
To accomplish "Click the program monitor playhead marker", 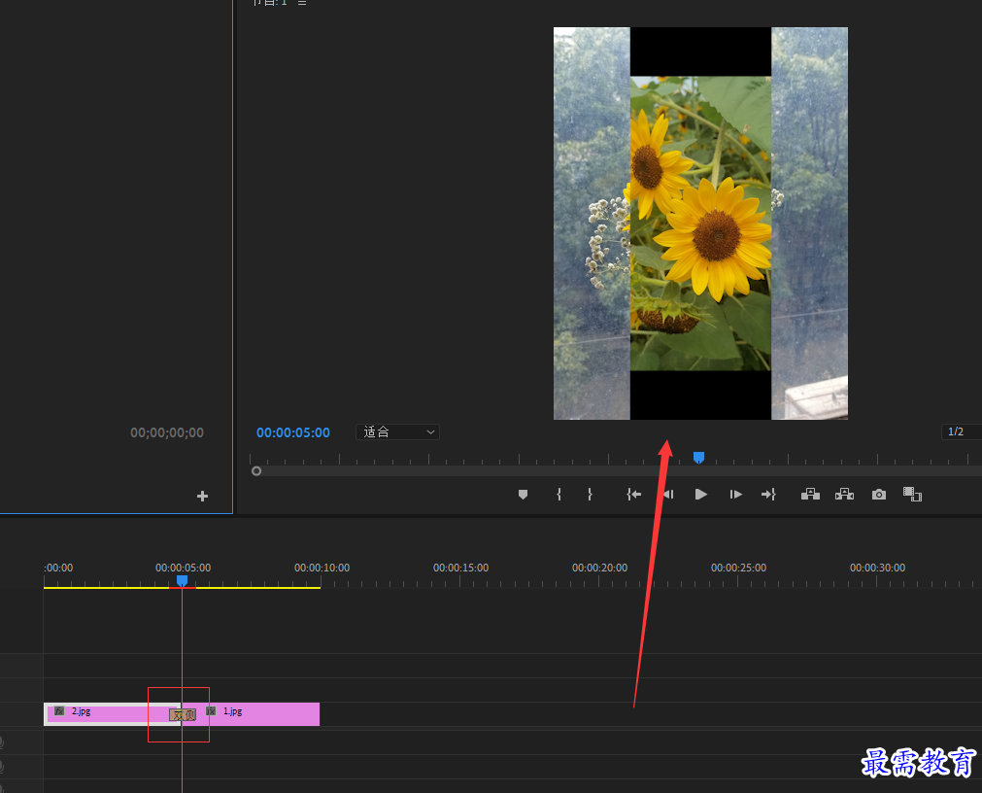I will coord(699,458).
